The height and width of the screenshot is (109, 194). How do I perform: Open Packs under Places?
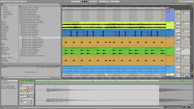[x=4, y=44]
